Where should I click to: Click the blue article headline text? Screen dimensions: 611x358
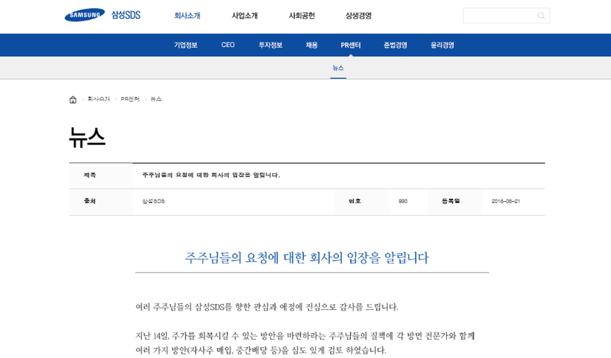pos(307,258)
